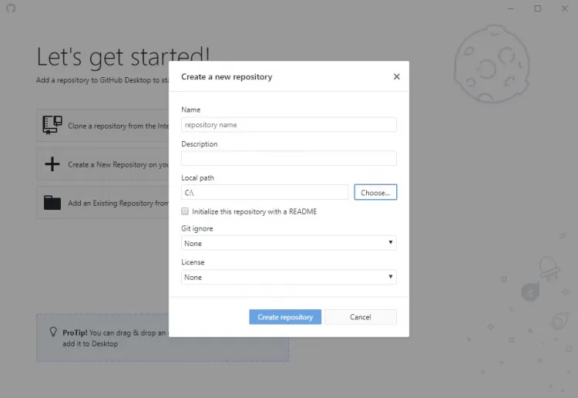Click the plus icon for new repository
The width and height of the screenshot is (578, 398).
pos(52,164)
